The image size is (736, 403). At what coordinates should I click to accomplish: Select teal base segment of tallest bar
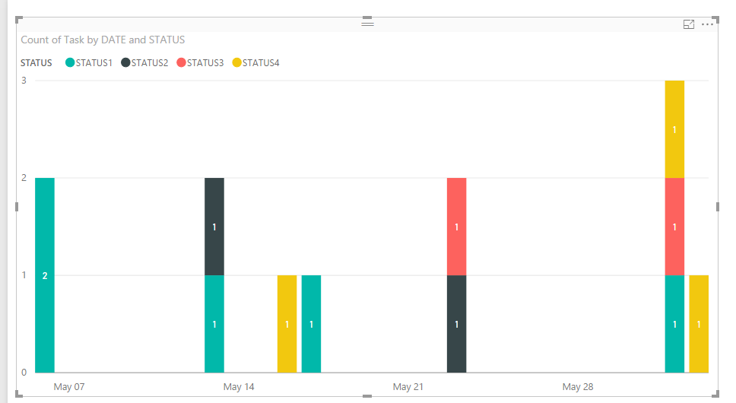(674, 324)
